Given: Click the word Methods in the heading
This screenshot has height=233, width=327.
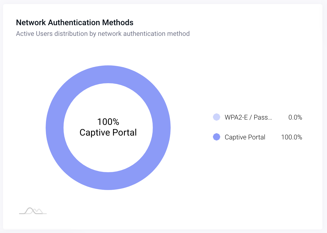Looking at the screenshot, I should [118, 22].
